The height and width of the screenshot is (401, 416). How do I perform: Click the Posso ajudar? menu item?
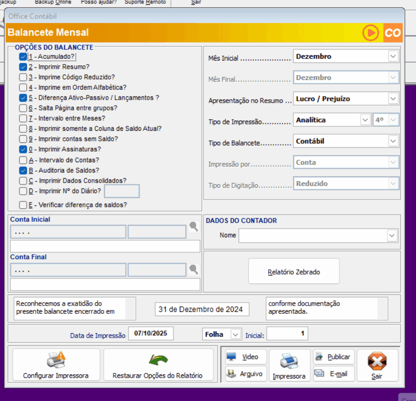pyautogui.click(x=99, y=2)
